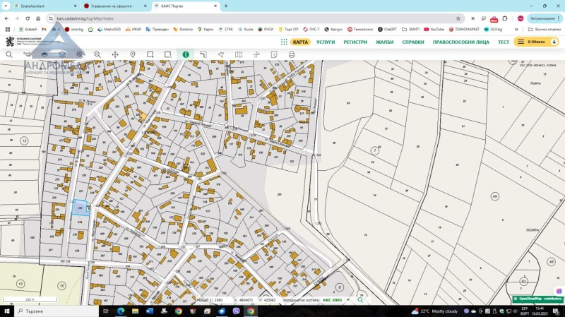Screen dimensions: 565x317
Task: Click the green info identify tool
Action: tap(186, 54)
